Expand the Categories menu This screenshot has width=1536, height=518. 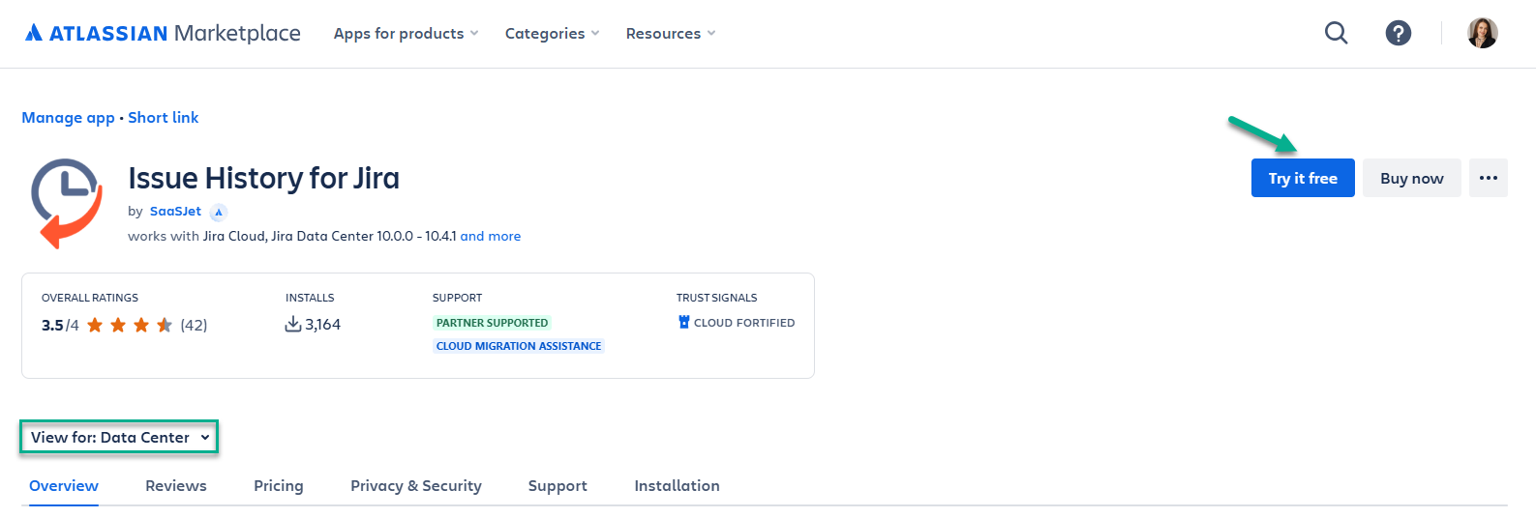click(552, 33)
